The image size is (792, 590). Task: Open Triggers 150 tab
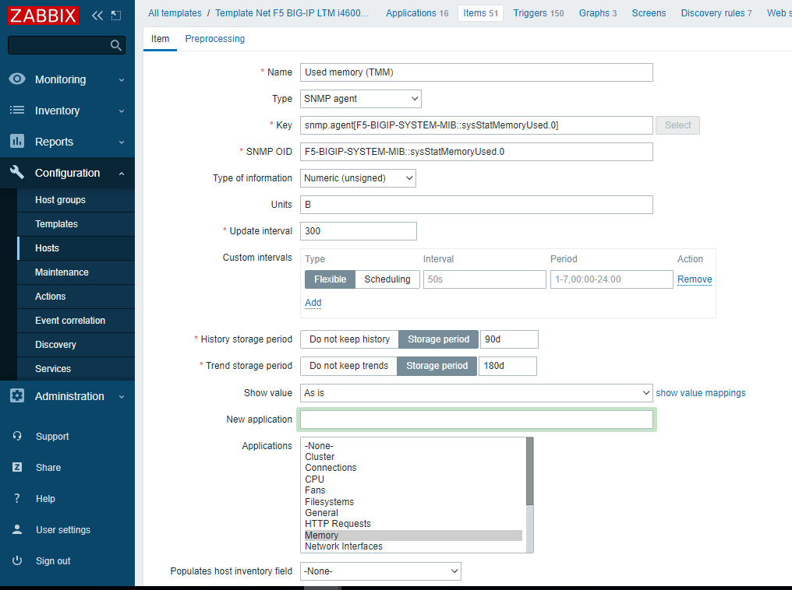[x=539, y=13]
